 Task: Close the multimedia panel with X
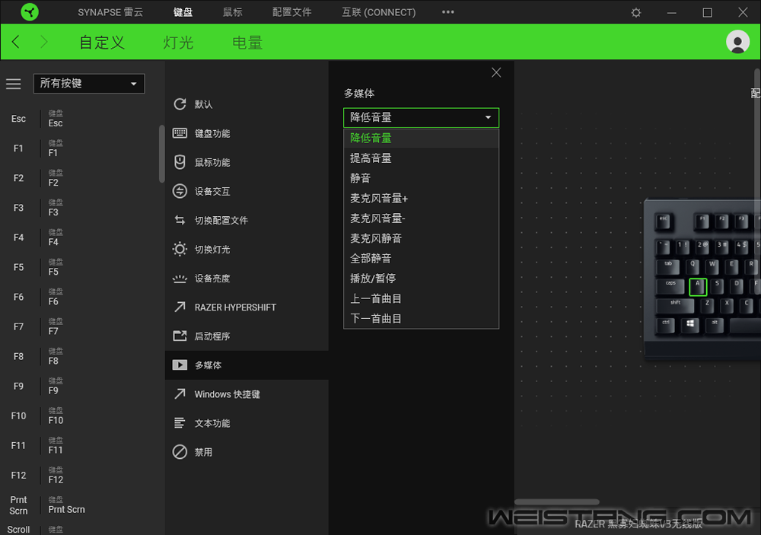pyautogui.click(x=496, y=72)
